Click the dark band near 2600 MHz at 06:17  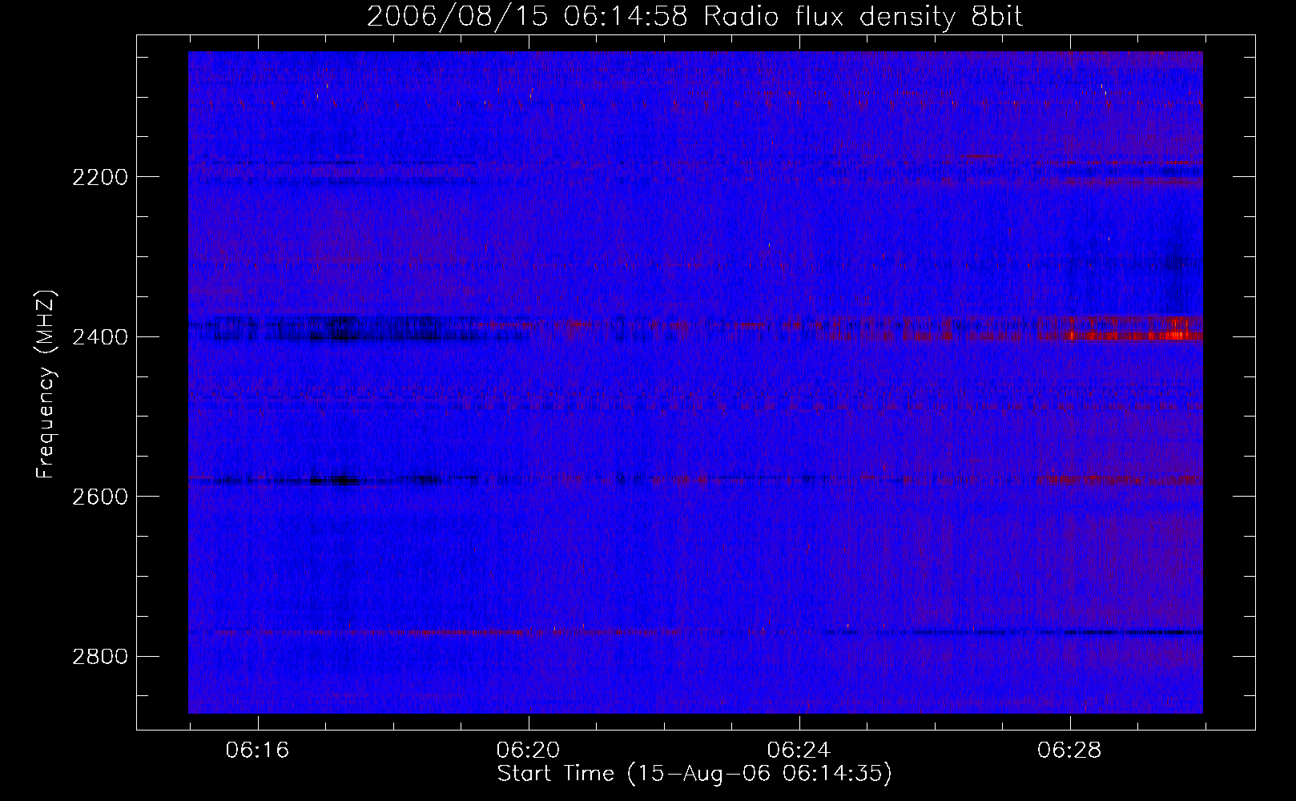click(x=335, y=481)
